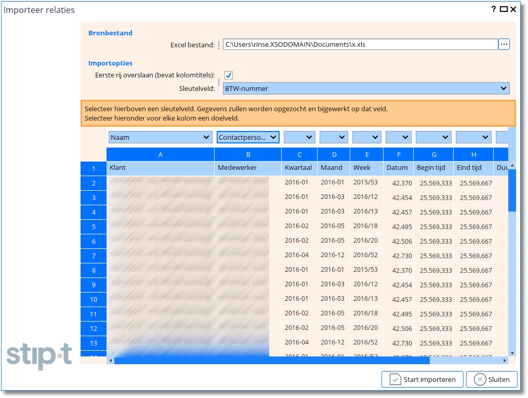Click the scroll down arrow of vertical scrollbar
The height and width of the screenshot is (398, 528).
click(x=512, y=353)
